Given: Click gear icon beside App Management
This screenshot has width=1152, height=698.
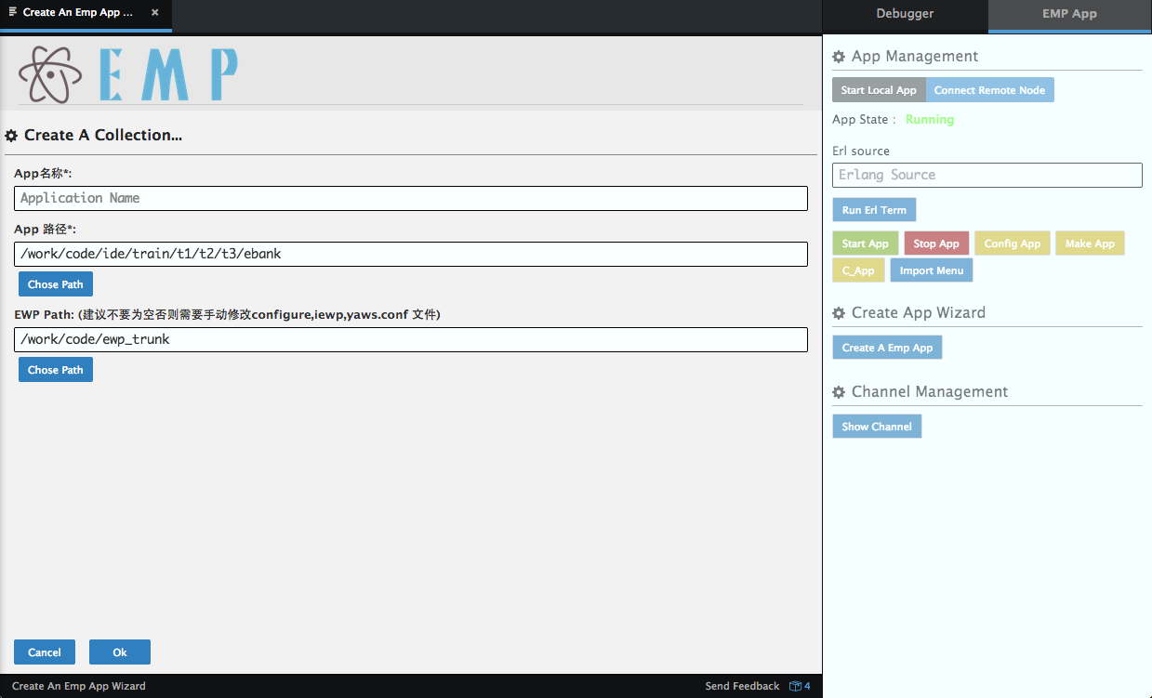Looking at the screenshot, I should [x=839, y=57].
